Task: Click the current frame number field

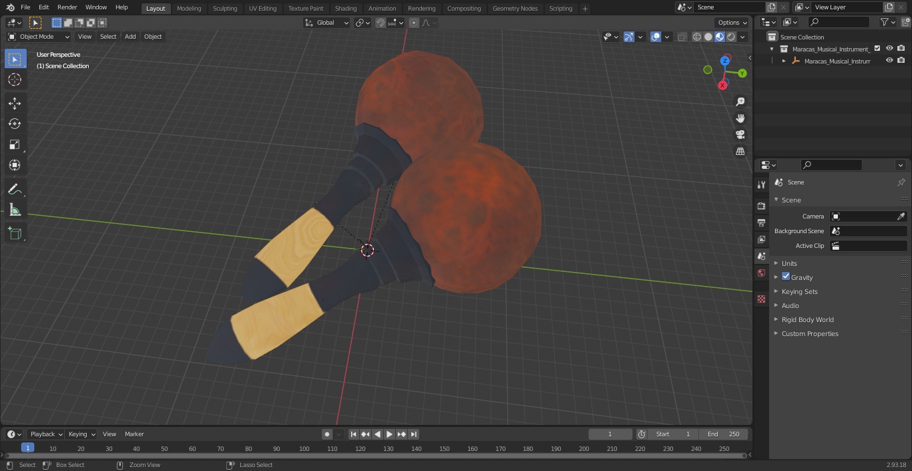Action: coord(610,434)
